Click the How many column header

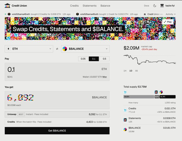point(133,103)
